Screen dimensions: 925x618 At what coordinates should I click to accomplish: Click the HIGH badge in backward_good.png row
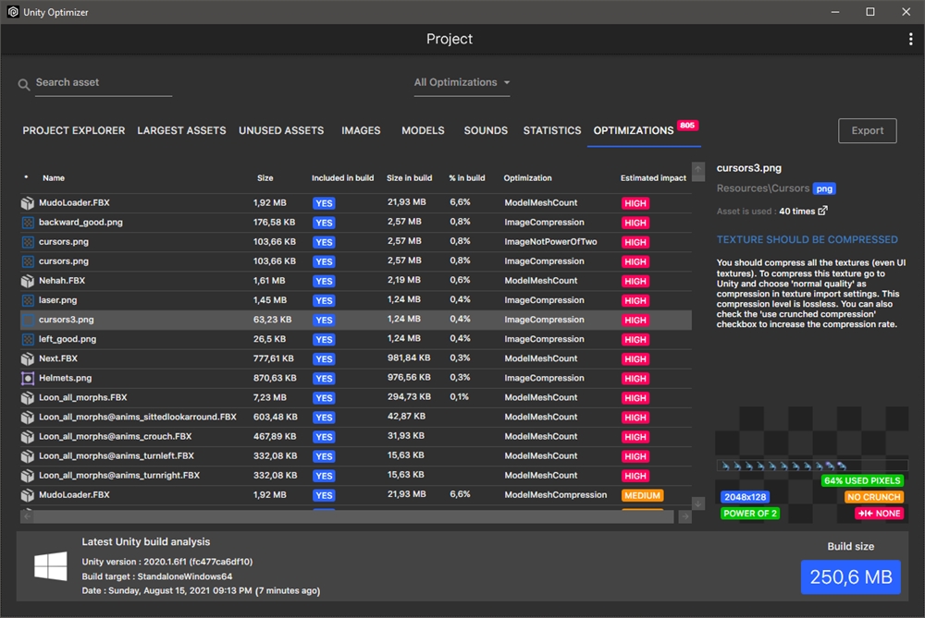[x=635, y=223]
